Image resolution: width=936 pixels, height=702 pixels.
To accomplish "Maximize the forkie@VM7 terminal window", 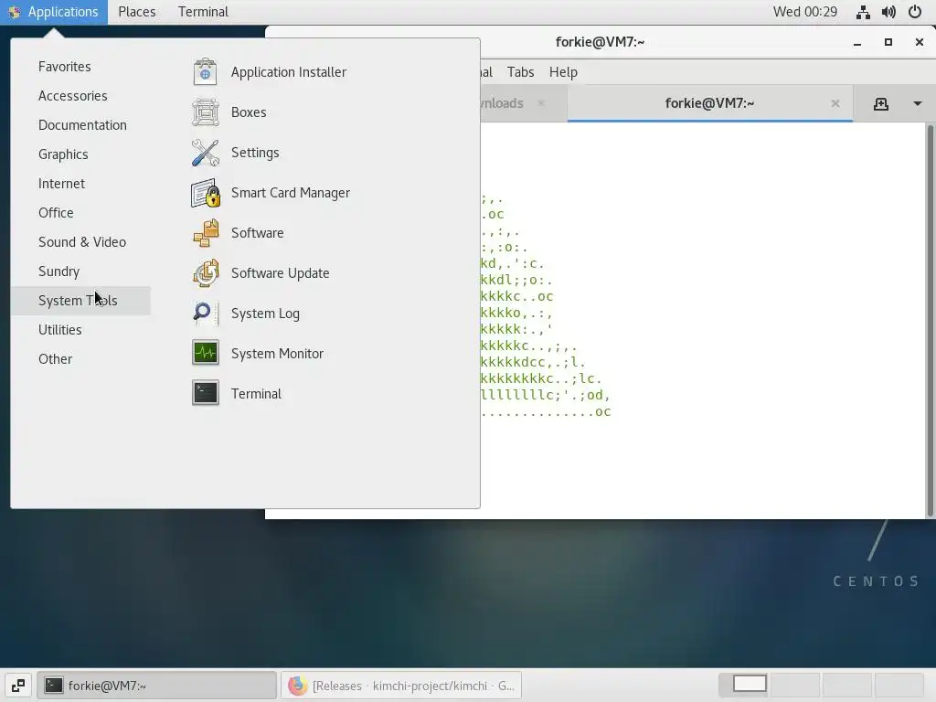I will [888, 42].
